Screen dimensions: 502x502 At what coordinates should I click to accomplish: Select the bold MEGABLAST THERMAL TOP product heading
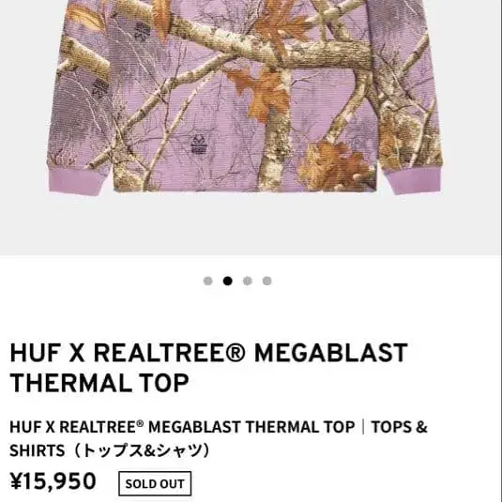tap(208, 368)
